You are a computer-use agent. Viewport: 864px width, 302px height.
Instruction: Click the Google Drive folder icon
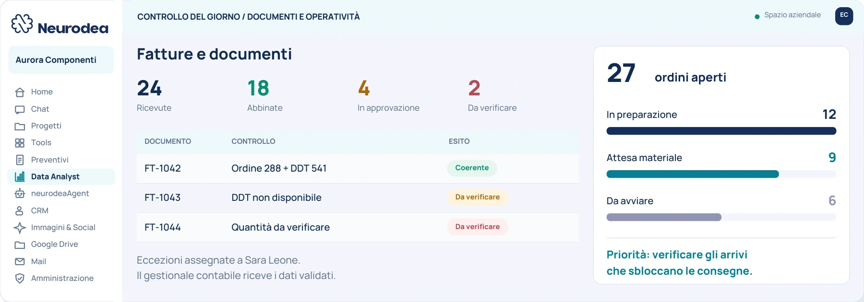20,244
